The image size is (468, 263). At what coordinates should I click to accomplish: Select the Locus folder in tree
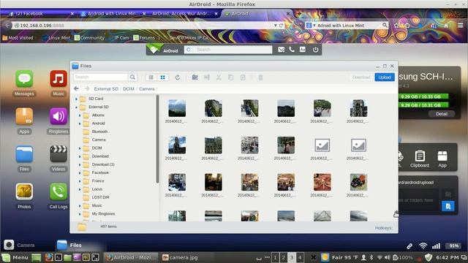(97, 189)
